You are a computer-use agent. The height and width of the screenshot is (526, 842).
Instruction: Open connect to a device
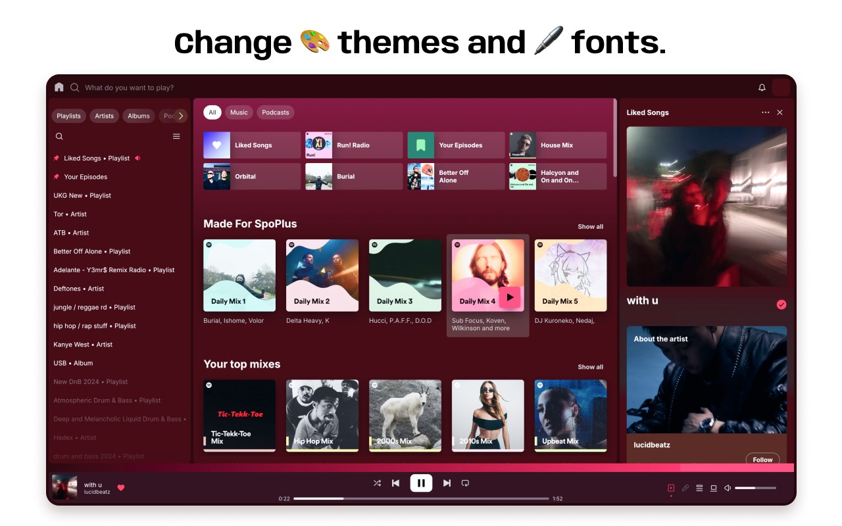click(713, 488)
